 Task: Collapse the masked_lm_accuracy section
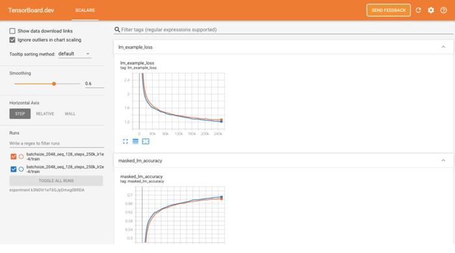click(443, 161)
